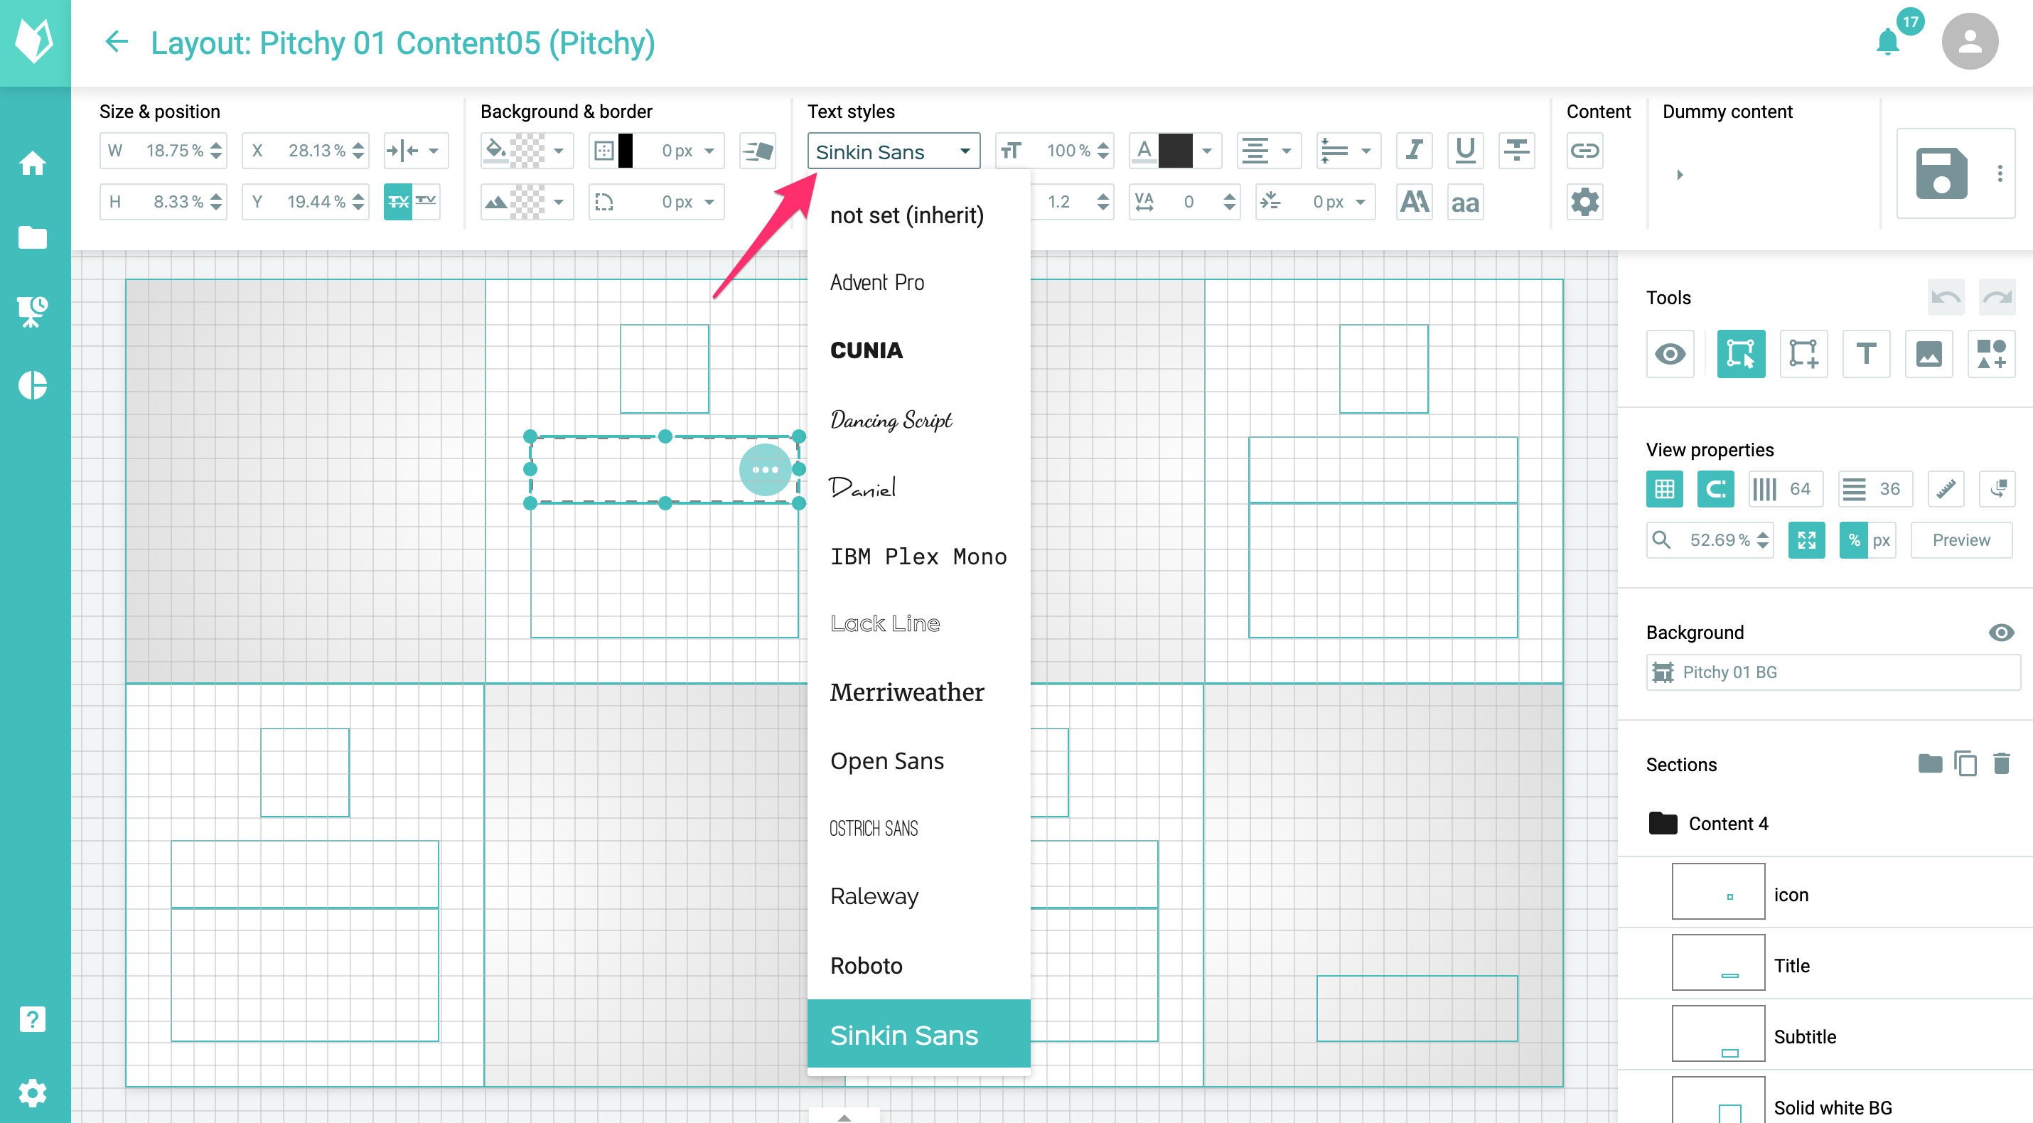2033x1123 pixels.
Task: Switch units to px
Action: tap(1882, 541)
